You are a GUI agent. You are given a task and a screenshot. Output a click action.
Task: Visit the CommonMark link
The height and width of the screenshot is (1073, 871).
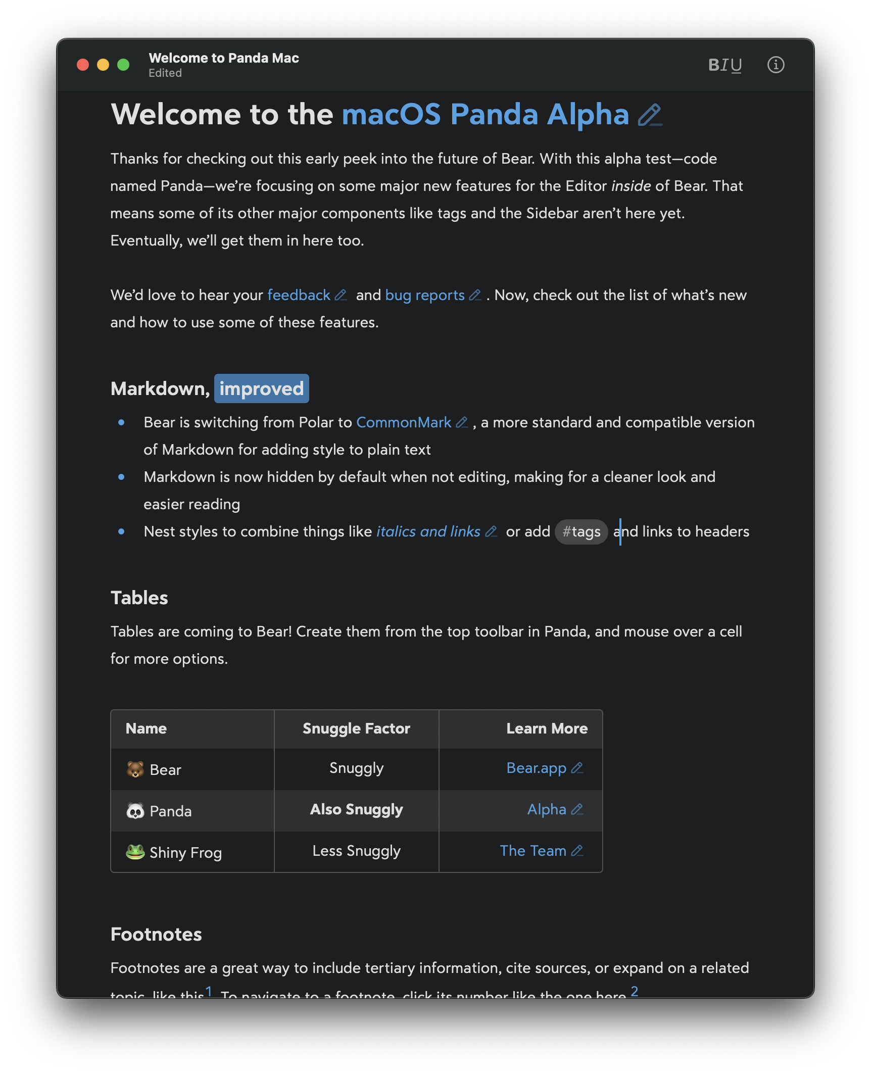click(404, 422)
